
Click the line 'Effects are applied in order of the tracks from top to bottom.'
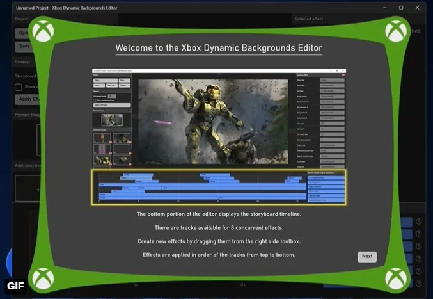coord(219,255)
